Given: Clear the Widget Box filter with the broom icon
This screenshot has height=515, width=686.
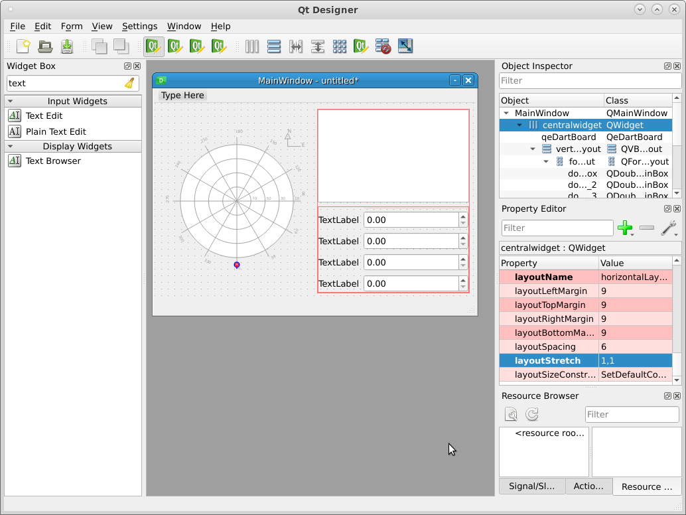Looking at the screenshot, I should (129, 83).
